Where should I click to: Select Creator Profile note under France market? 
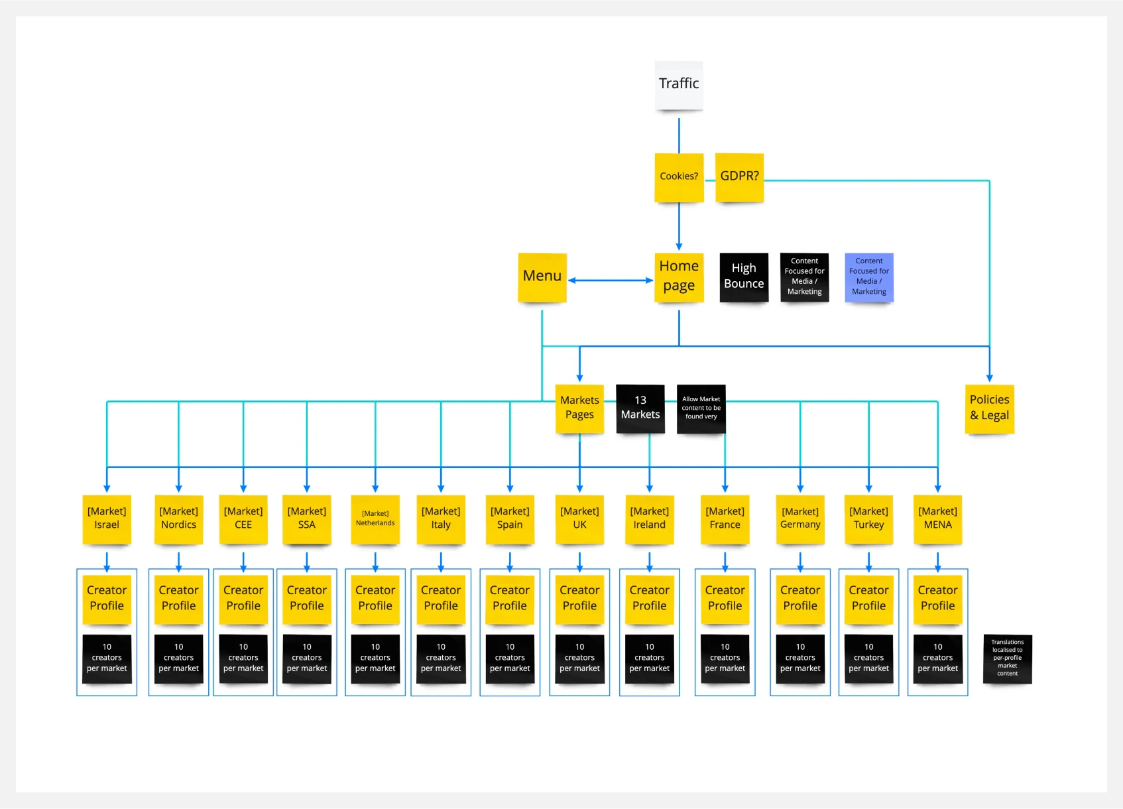point(725,600)
